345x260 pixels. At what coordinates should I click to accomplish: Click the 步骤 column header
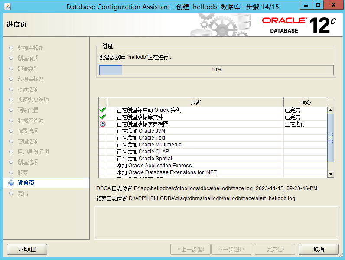[195, 102]
